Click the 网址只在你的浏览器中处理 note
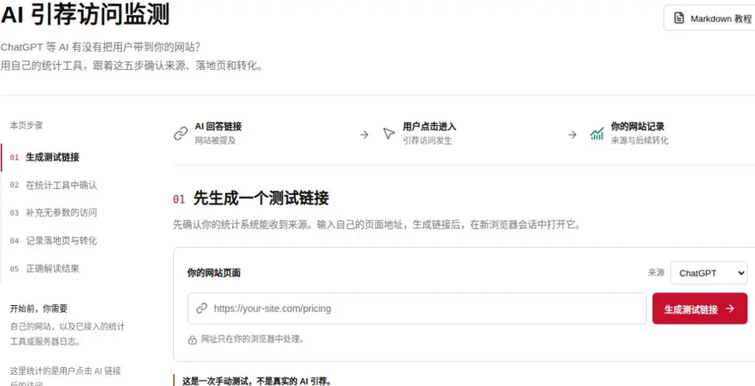 pos(252,340)
